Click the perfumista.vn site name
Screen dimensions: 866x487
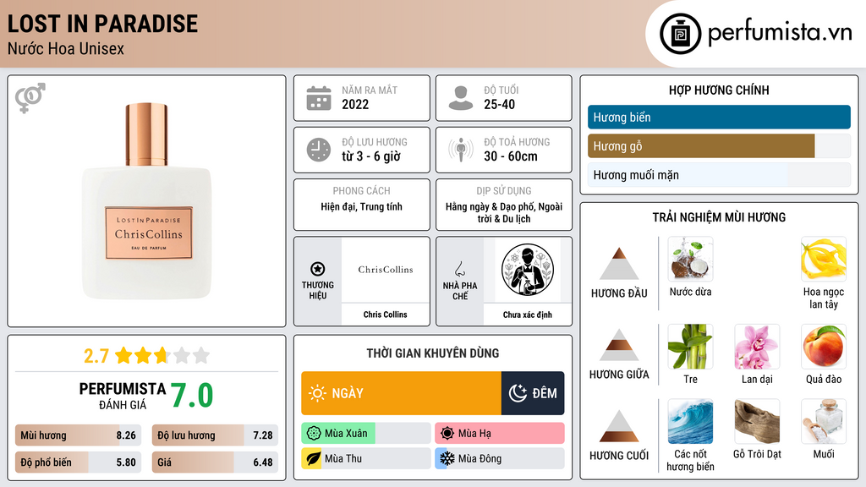[780, 33]
